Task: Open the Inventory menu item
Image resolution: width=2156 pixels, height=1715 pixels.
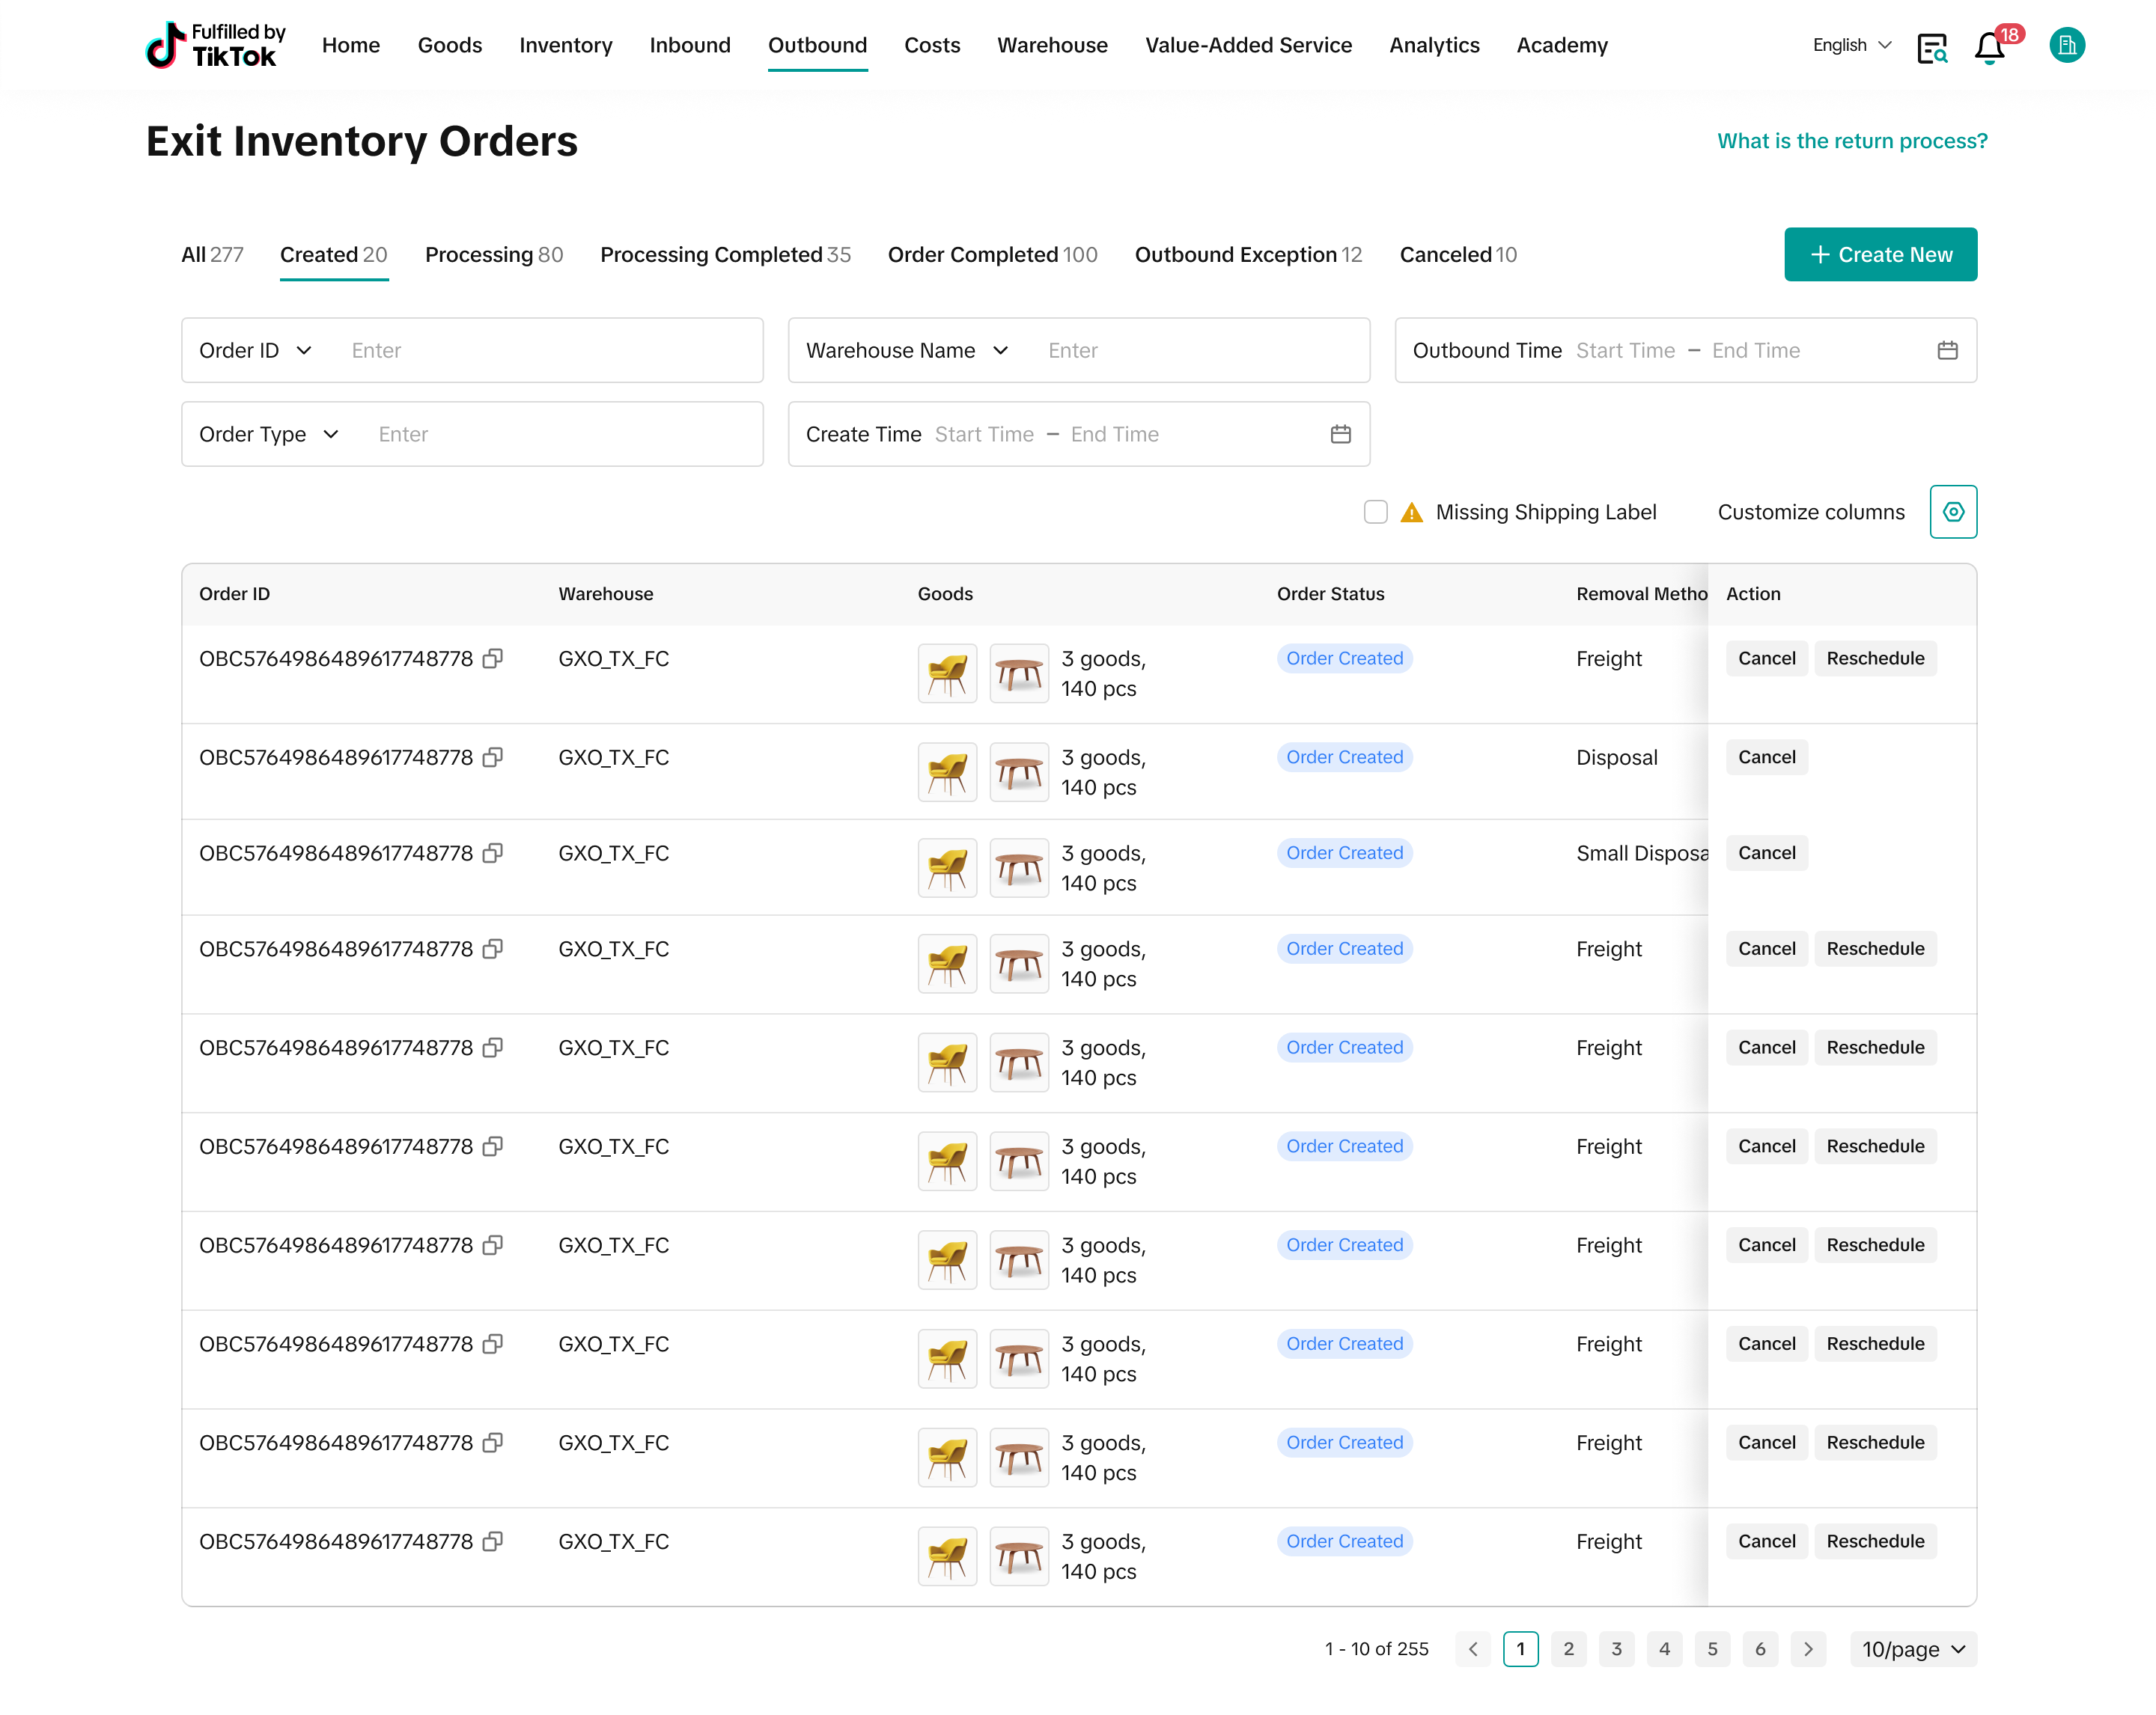Action: (565, 45)
